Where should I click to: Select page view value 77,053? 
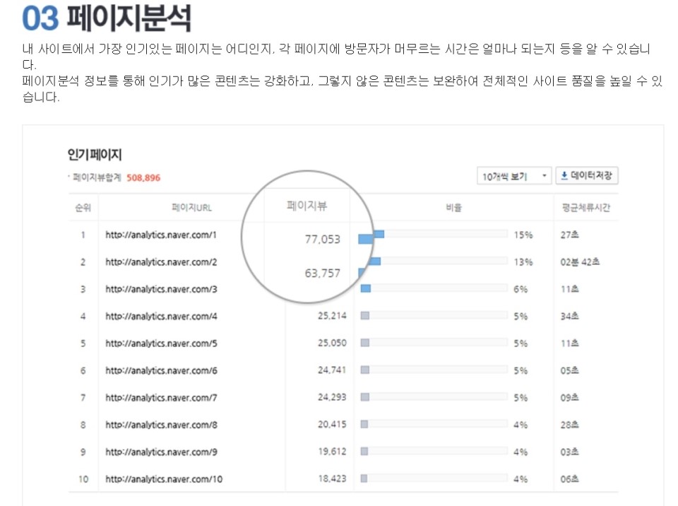tap(323, 240)
